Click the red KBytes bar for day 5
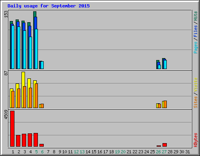Viewport: 200px width, 156px height. coord(36,140)
